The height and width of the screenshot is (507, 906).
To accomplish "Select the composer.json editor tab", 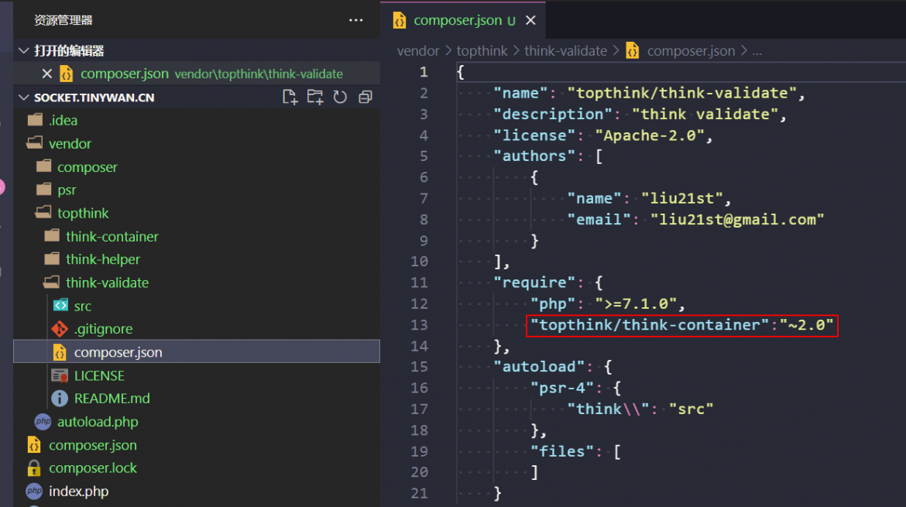I will point(458,20).
